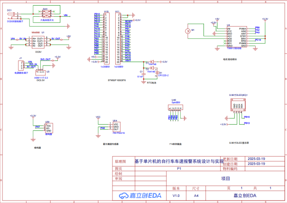The image size is (287, 203).
Task: Click the PB12 net label on H10
Action: tap(97, 14)
